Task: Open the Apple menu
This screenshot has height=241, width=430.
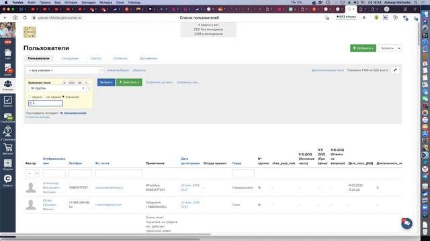Action: coord(5,2)
